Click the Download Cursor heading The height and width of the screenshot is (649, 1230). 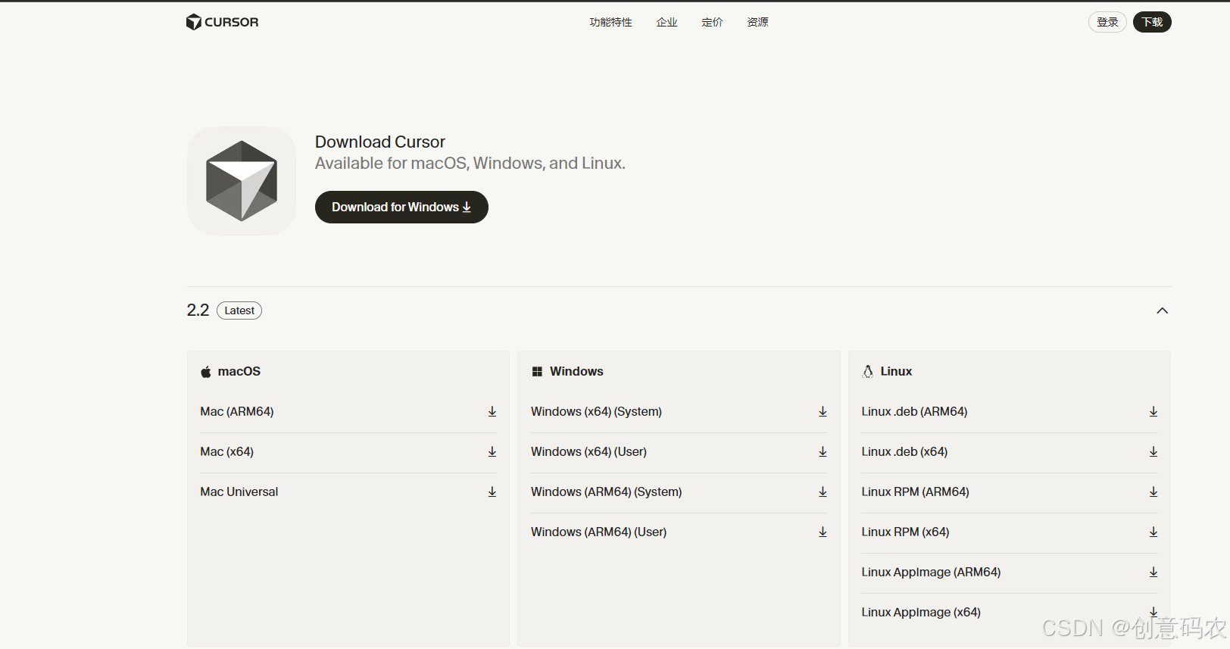pyautogui.click(x=380, y=142)
